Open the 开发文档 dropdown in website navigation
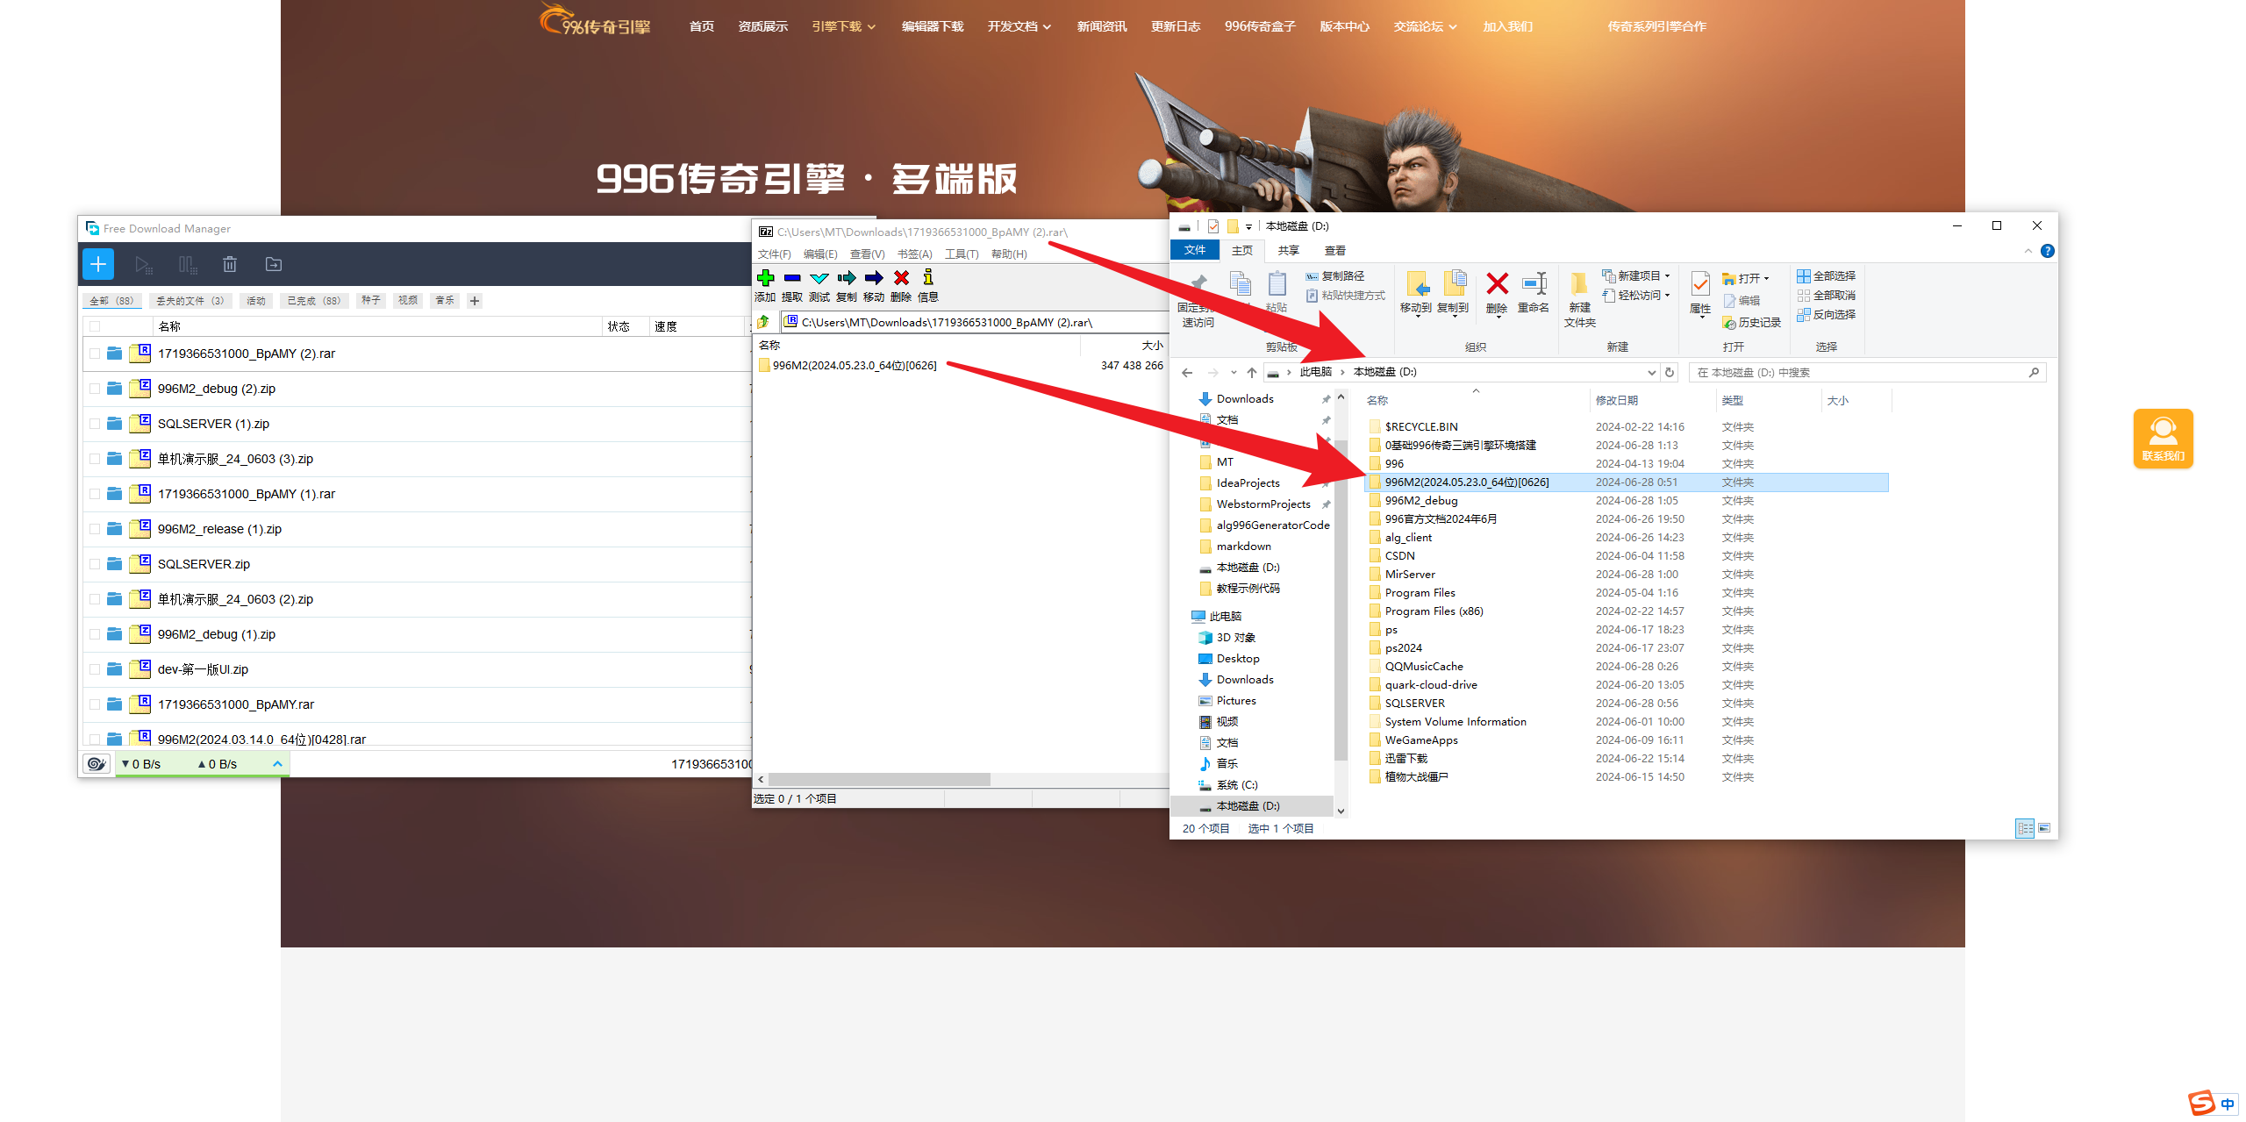Image resolution: width=2246 pixels, height=1122 pixels. click(1019, 26)
